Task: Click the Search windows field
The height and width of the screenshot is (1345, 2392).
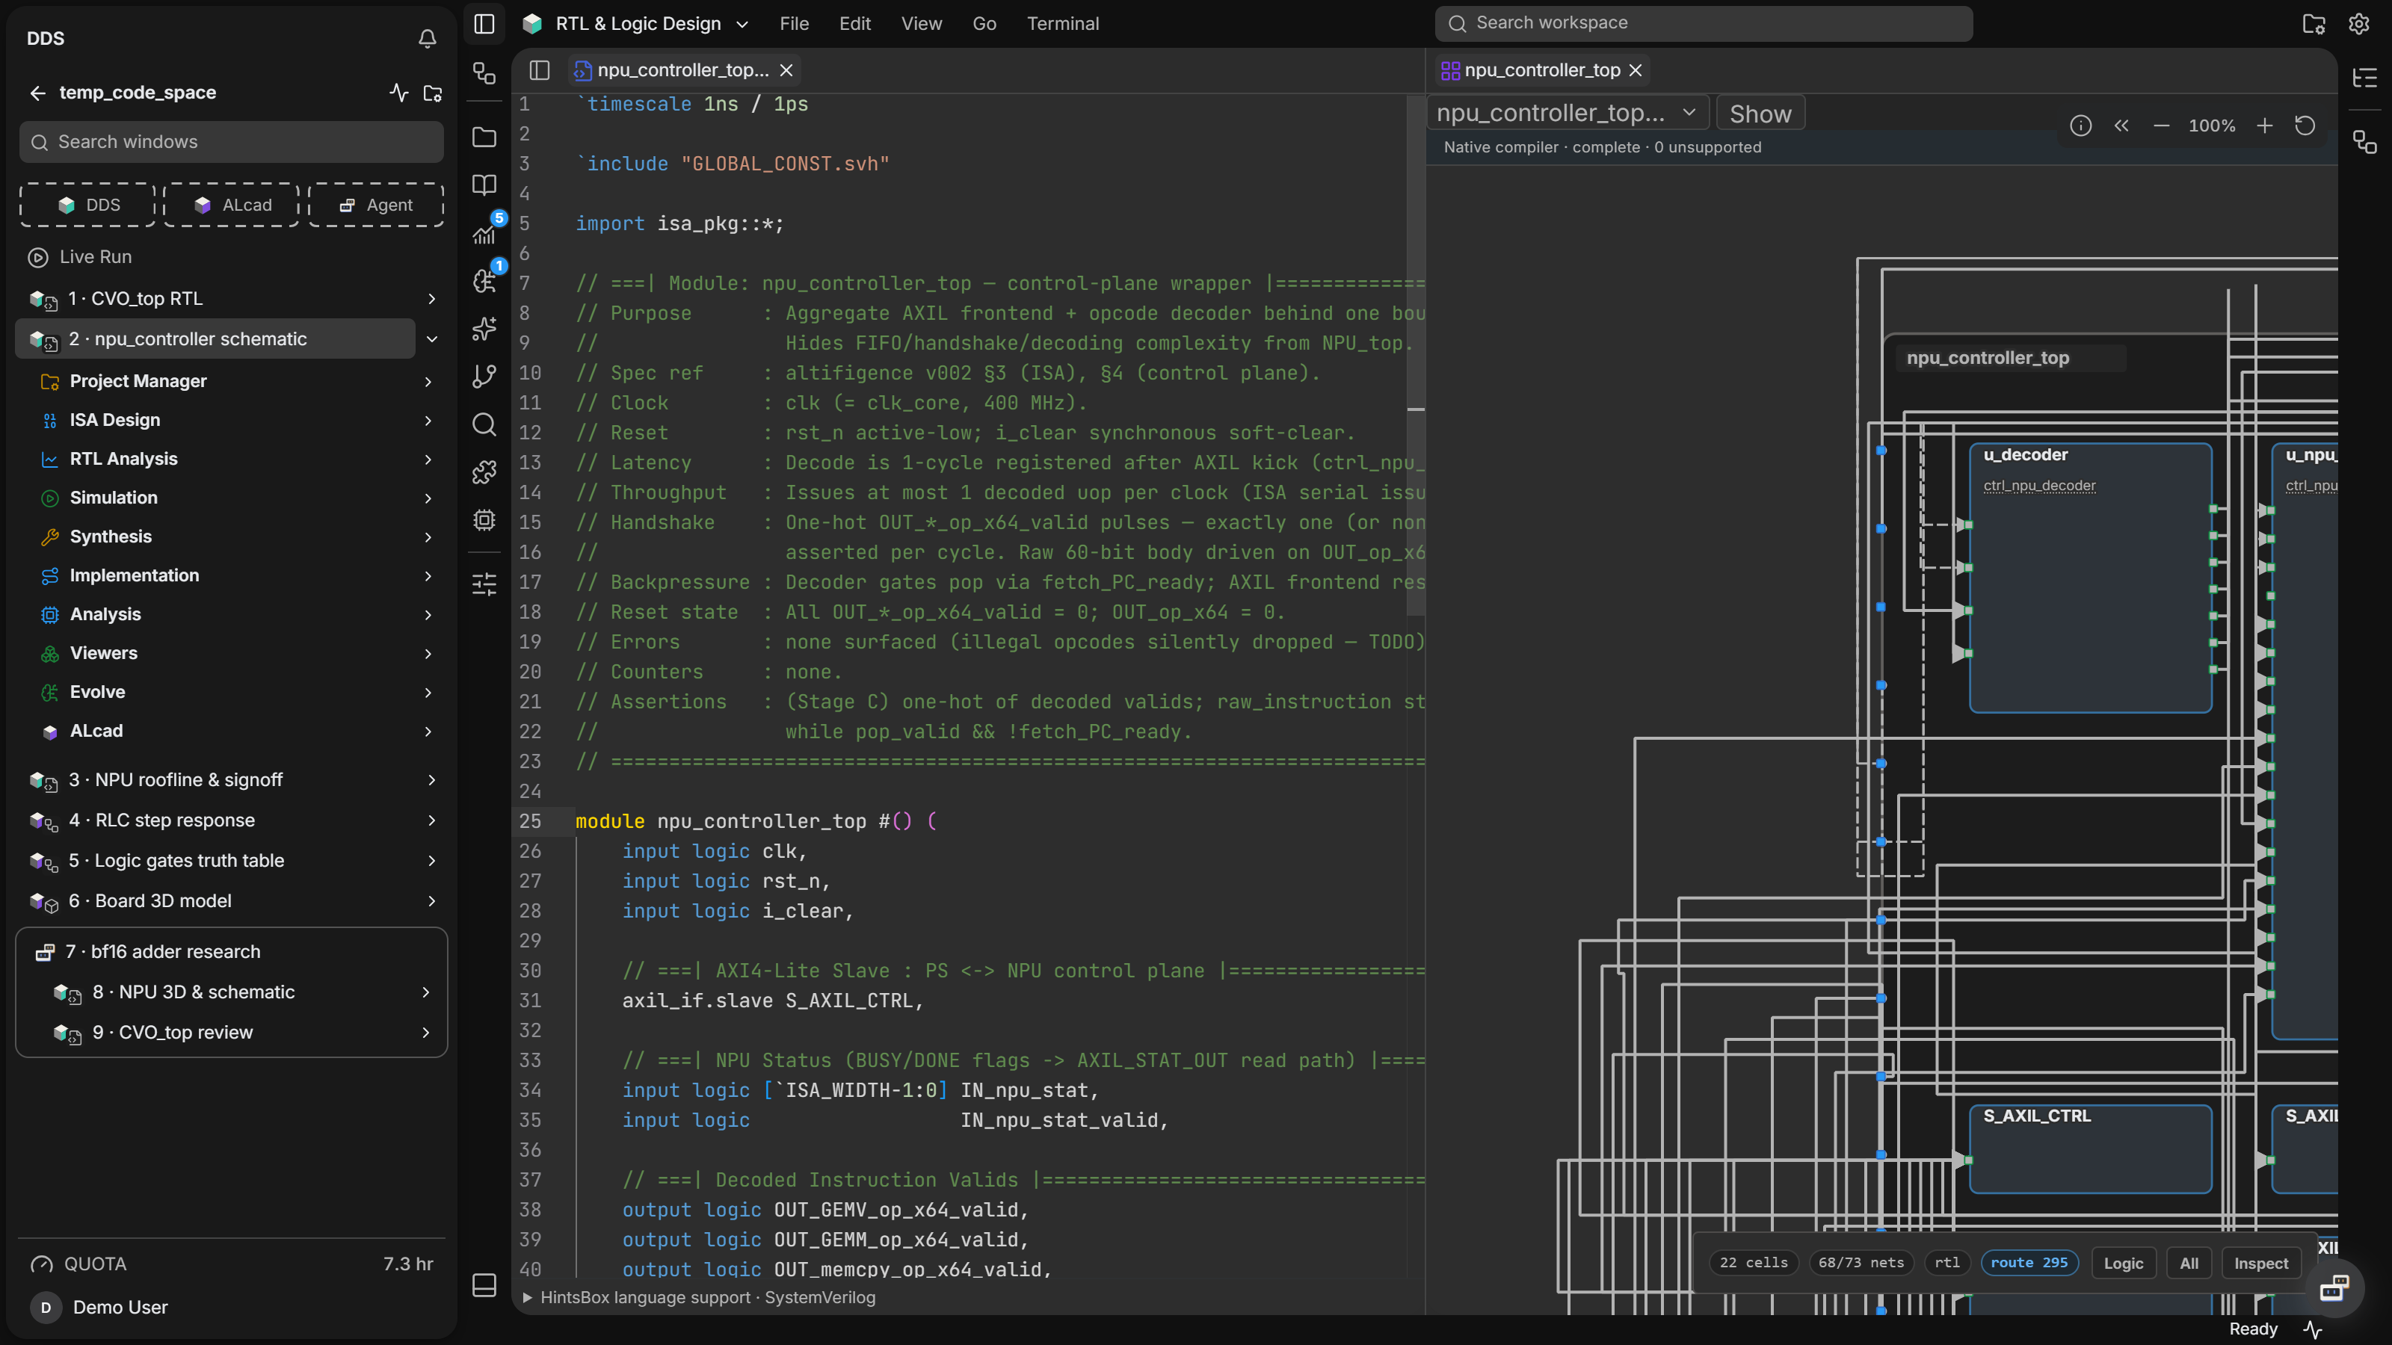Action: 231,142
